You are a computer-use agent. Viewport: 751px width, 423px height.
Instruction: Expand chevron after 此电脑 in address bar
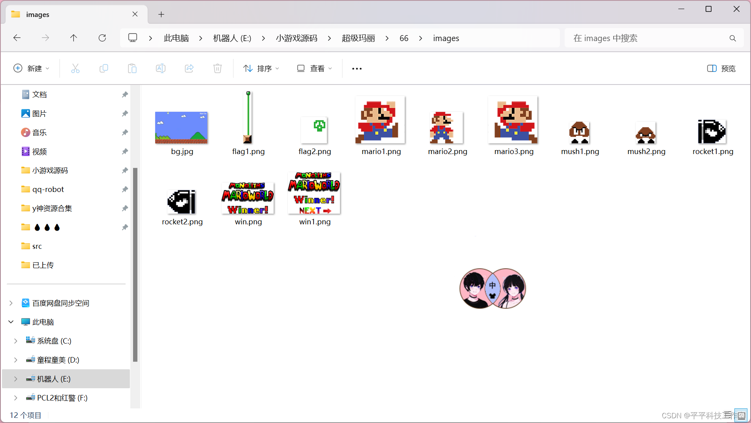point(201,38)
